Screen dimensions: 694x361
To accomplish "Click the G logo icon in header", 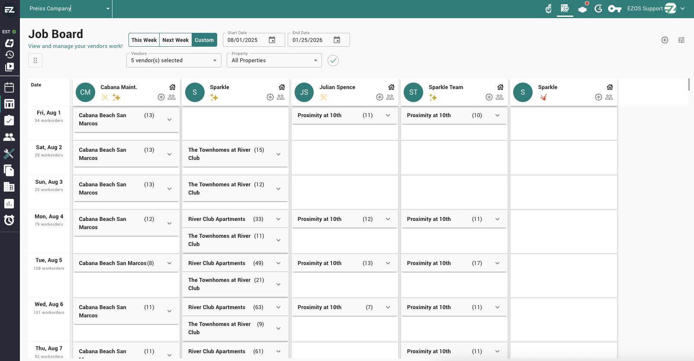I will (598, 9).
